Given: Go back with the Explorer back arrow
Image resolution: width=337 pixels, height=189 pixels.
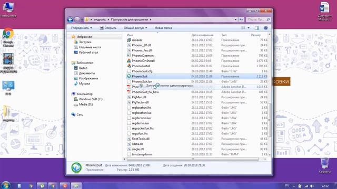Looking at the screenshot, I should click(x=70, y=19).
